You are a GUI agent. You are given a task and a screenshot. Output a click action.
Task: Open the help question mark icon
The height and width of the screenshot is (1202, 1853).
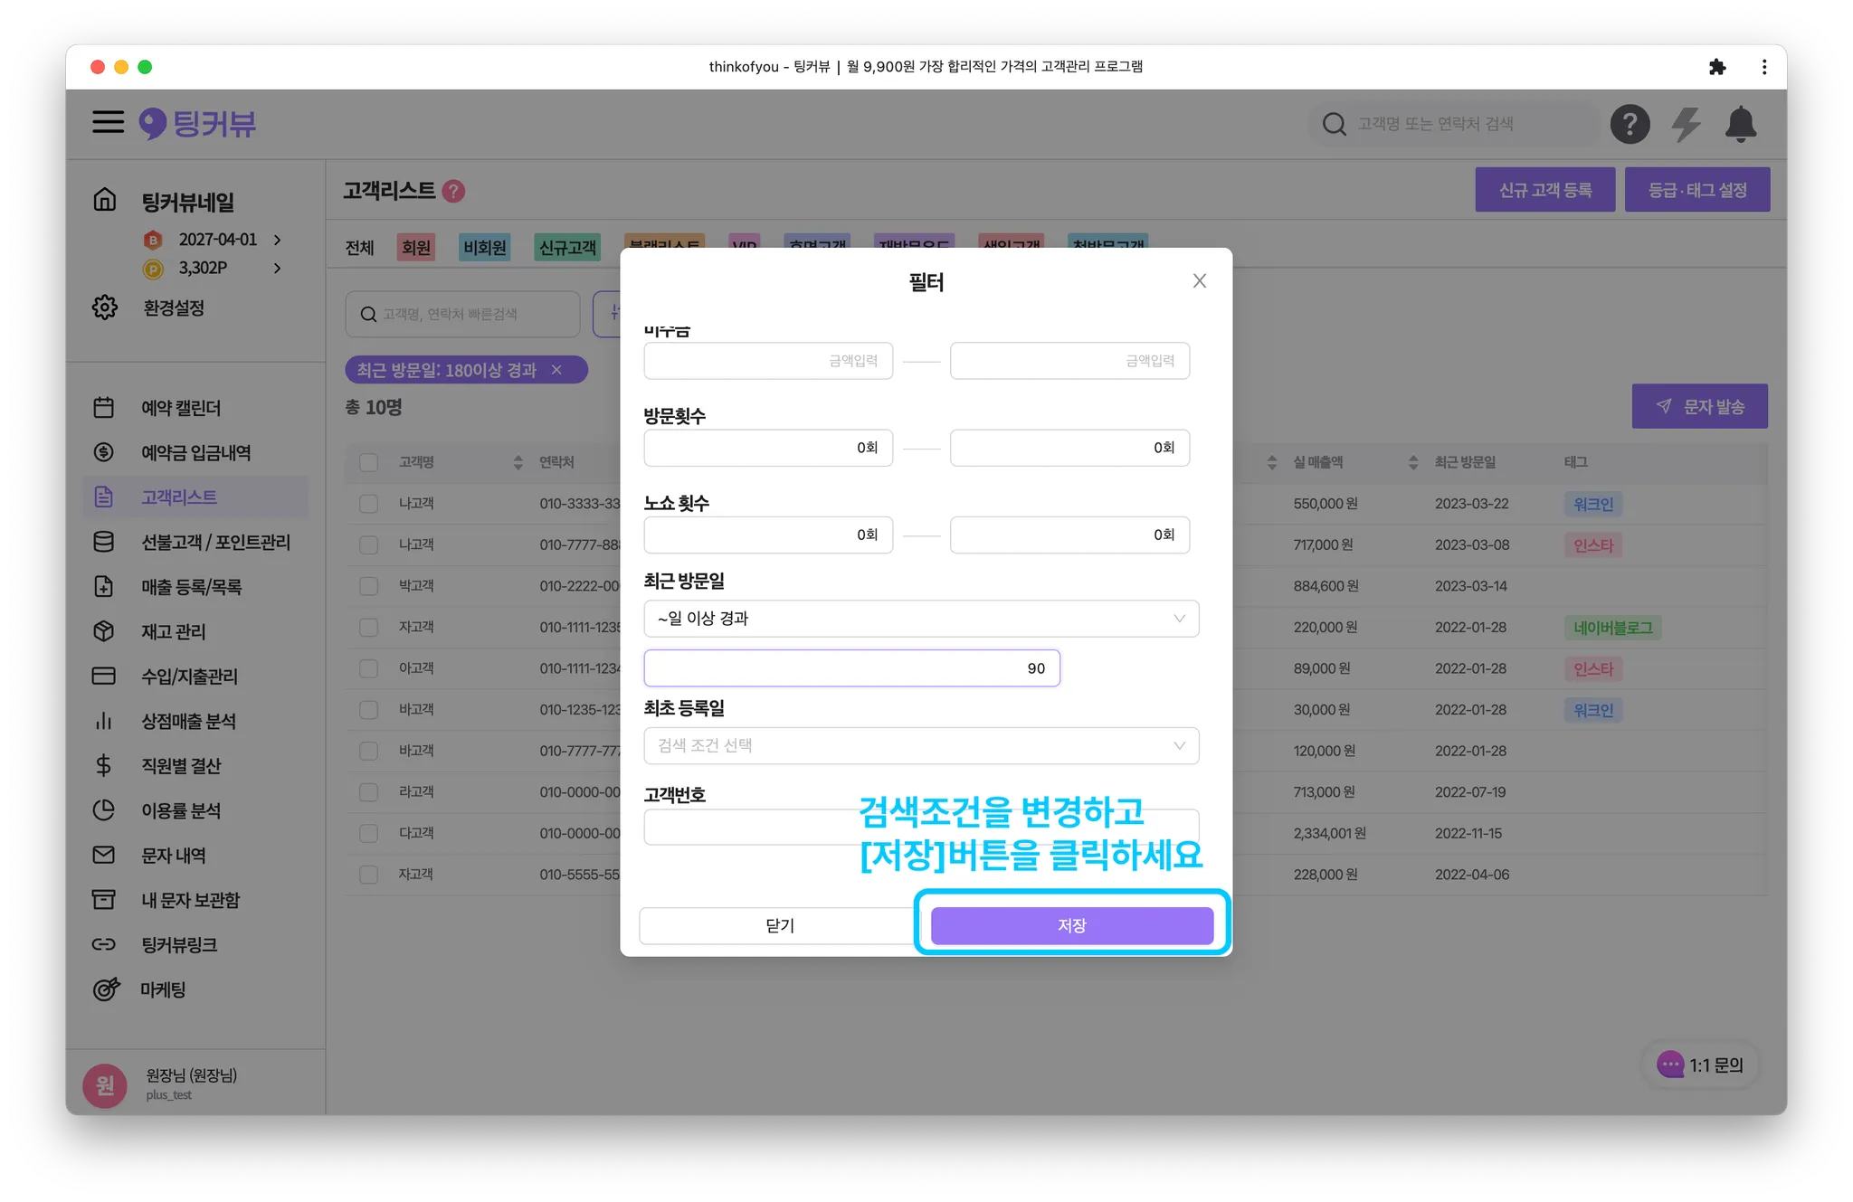click(x=1630, y=124)
